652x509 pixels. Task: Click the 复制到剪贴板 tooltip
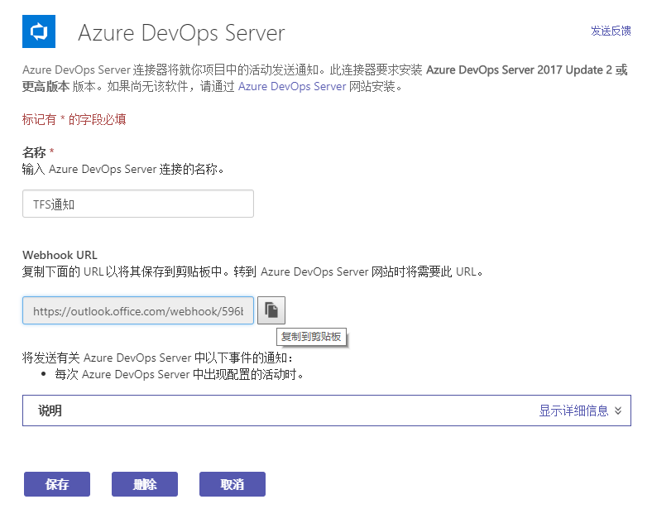tap(311, 336)
